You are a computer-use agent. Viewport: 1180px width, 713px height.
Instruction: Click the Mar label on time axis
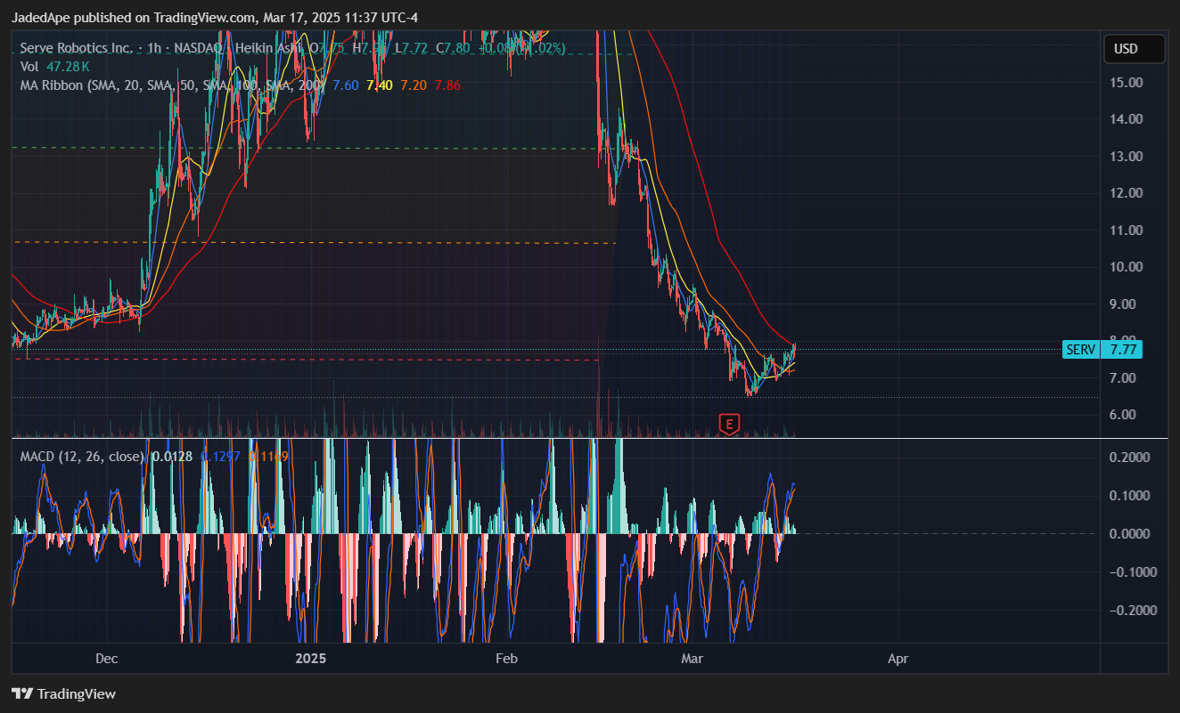point(692,660)
